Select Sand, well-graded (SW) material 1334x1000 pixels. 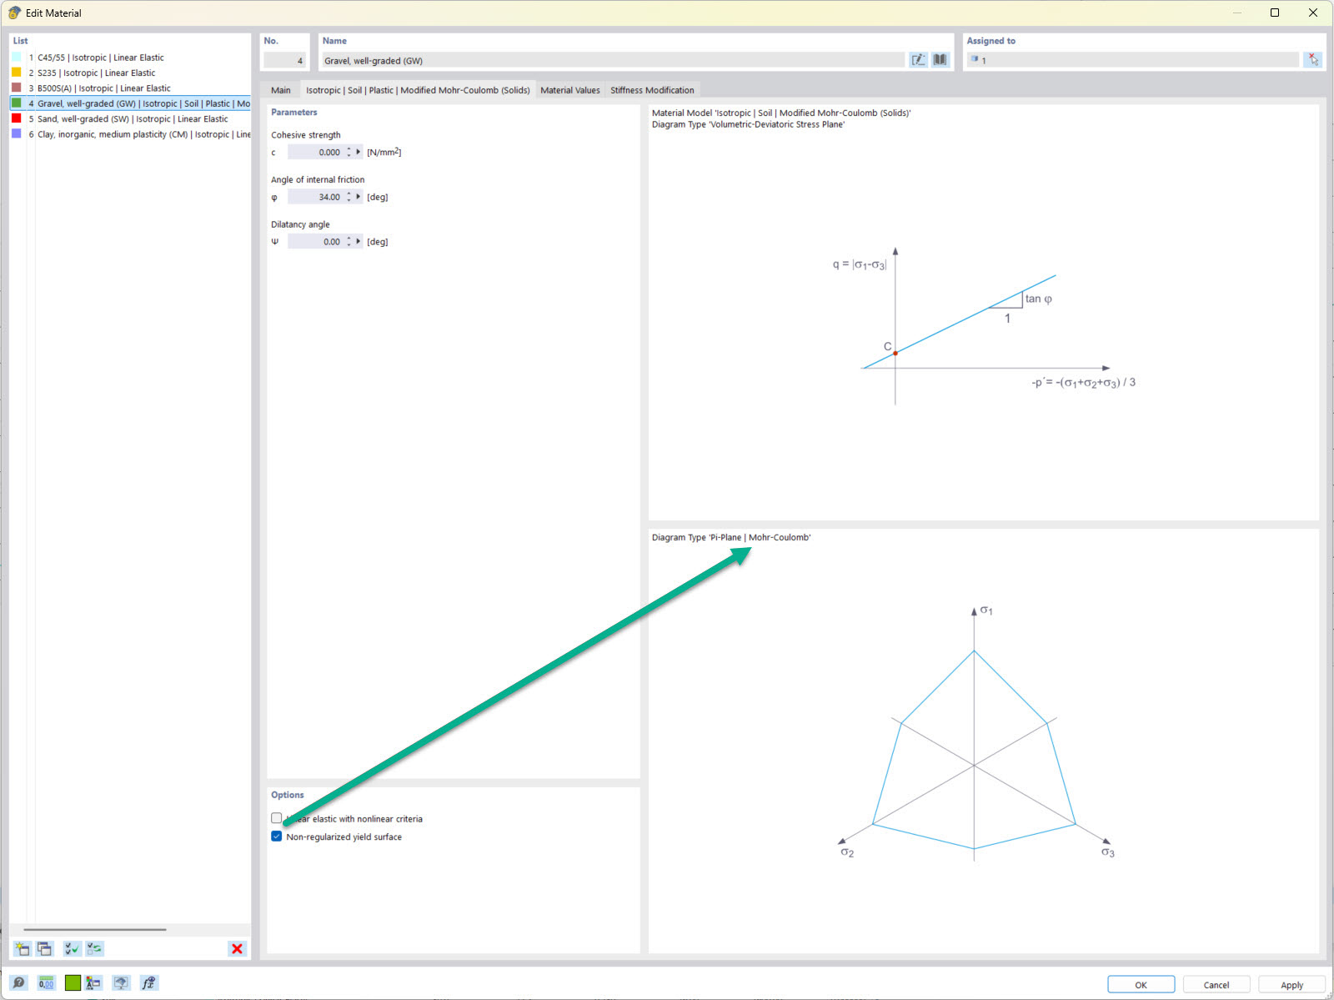click(x=129, y=118)
